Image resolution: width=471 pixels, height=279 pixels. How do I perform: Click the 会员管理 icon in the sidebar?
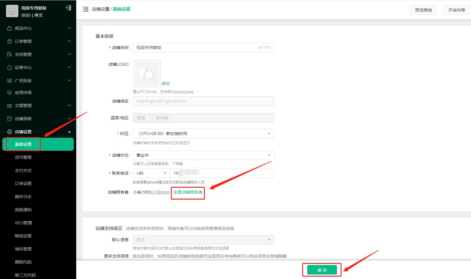[10, 54]
